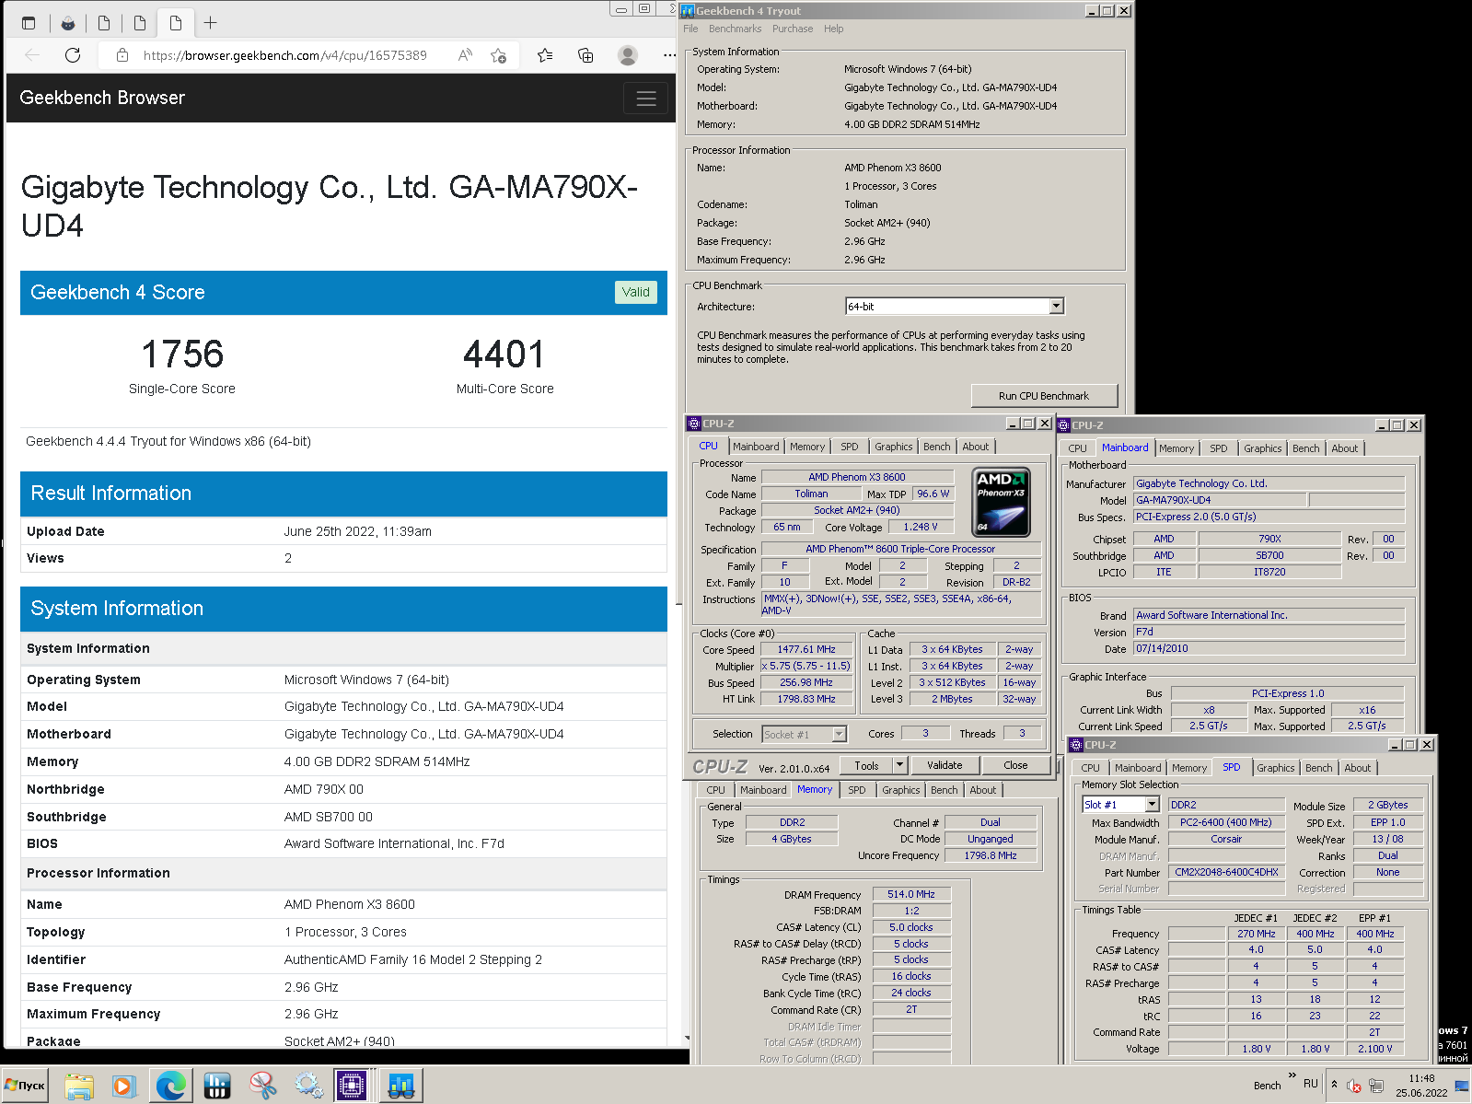Screen dimensions: 1472x1104
Task: Open the gears taskbar application
Action: tap(308, 1087)
